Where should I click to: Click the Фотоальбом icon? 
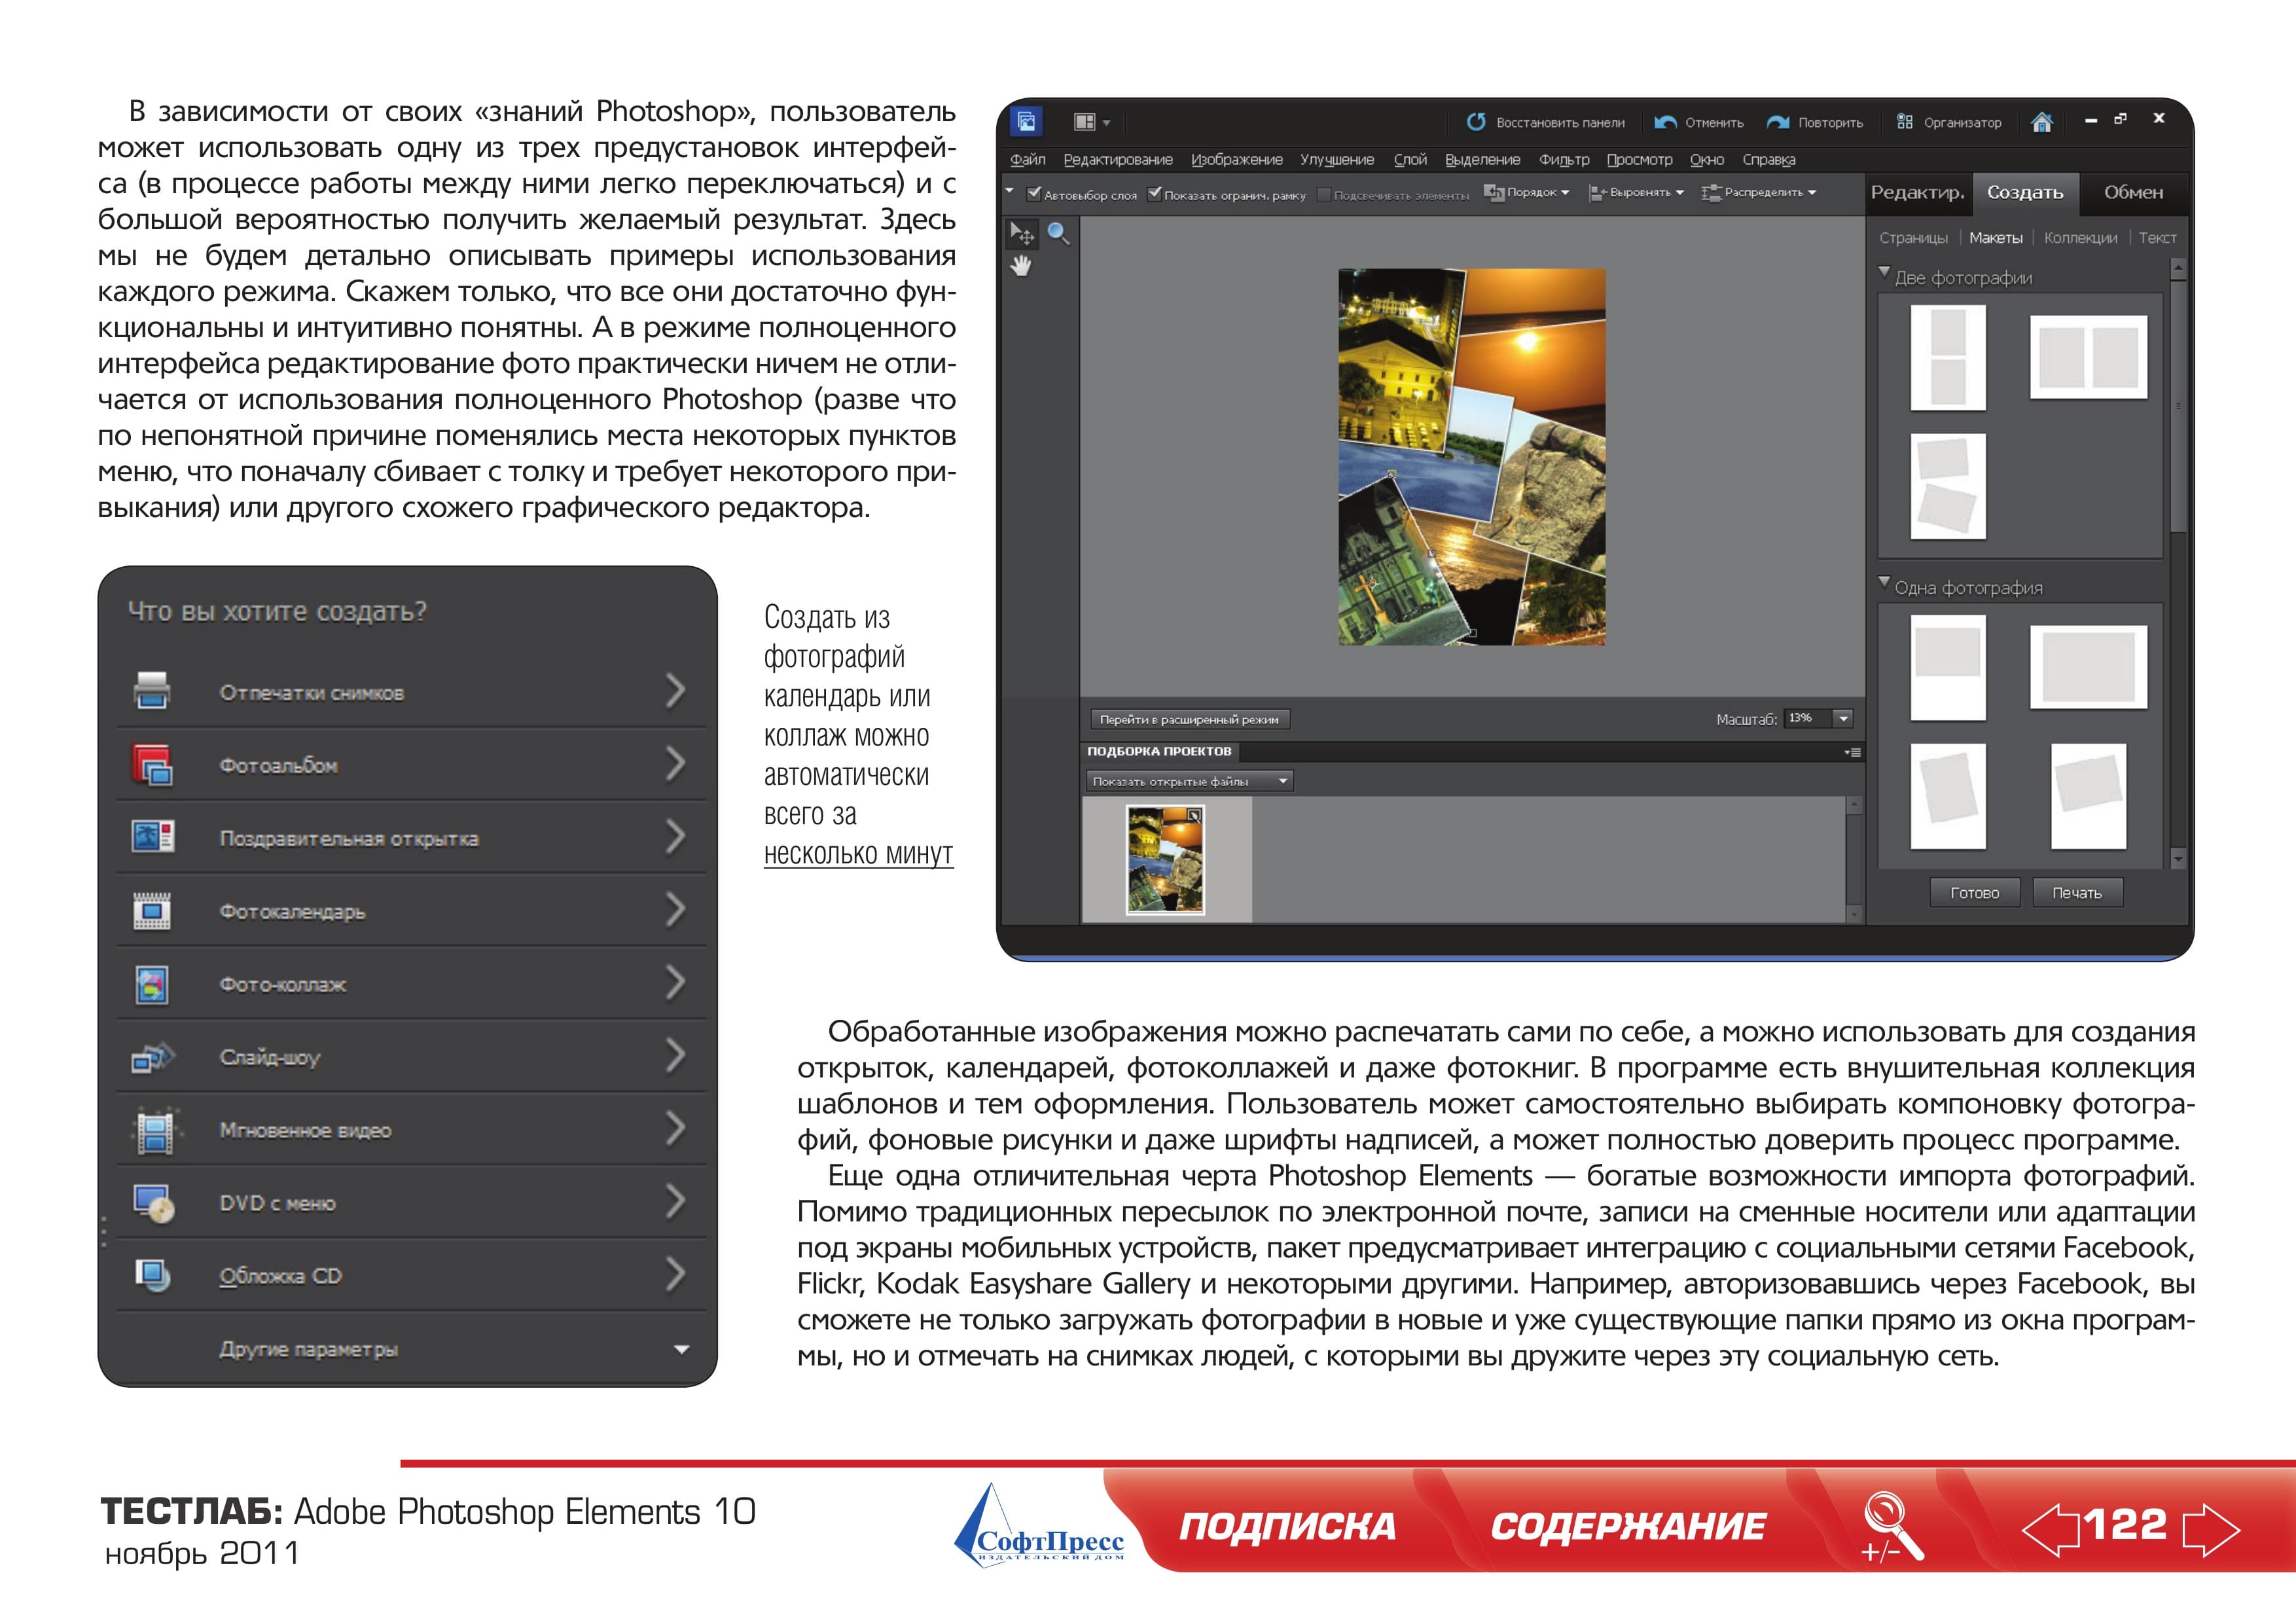point(152,765)
